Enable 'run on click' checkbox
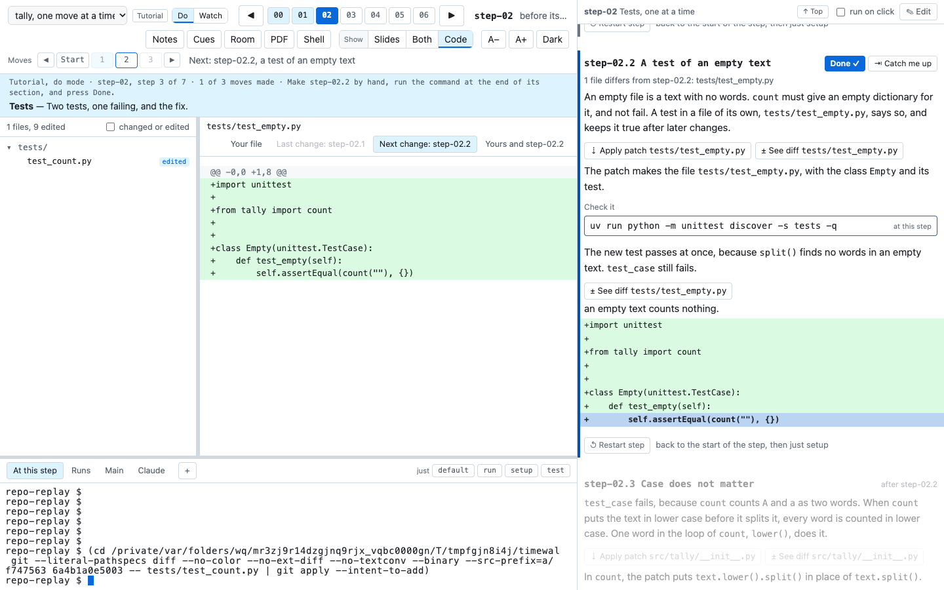944x590 pixels. tap(840, 12)
